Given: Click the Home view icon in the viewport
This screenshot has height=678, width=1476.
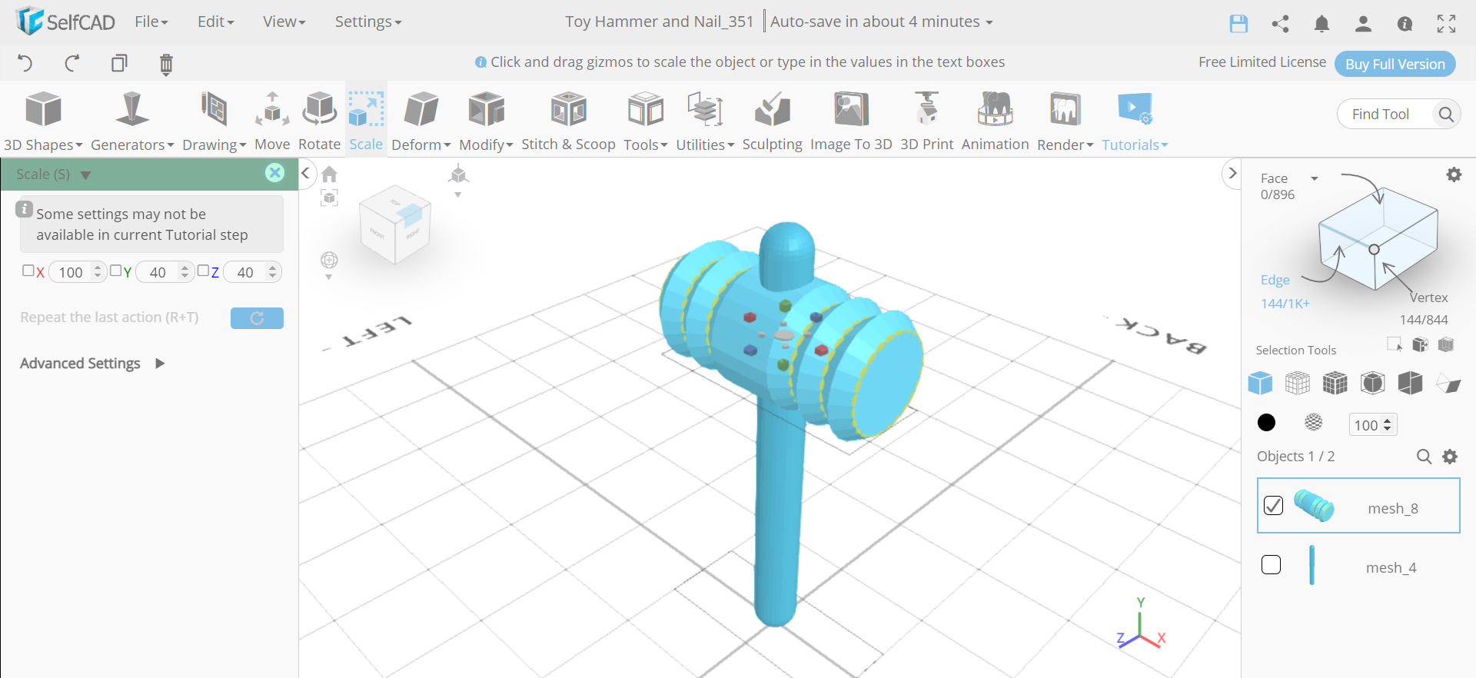Looking at the screenshot, I should (x=329, y=174).
